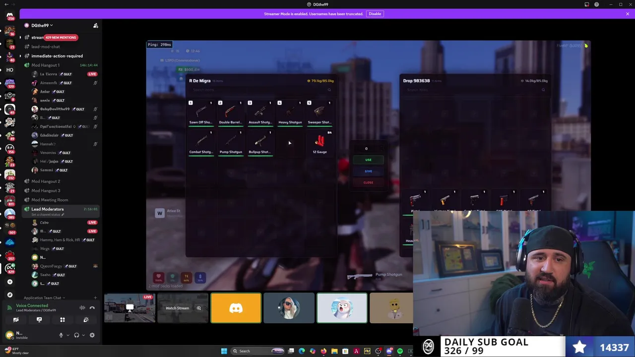
Task: Open activities launcher in voice panel
Action: [x=63, y=320]
